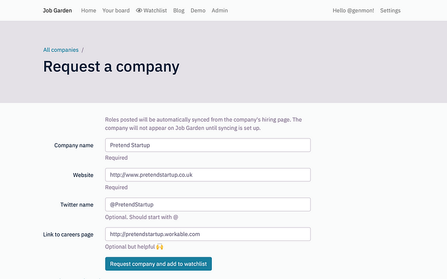
Task: Open the Watchlist page
Action: [x=151, y=11]
